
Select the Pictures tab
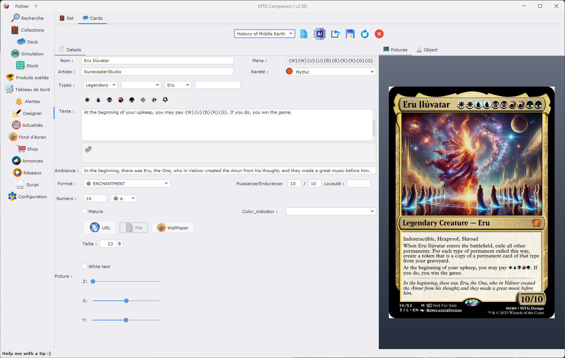[x=395, y=49]
